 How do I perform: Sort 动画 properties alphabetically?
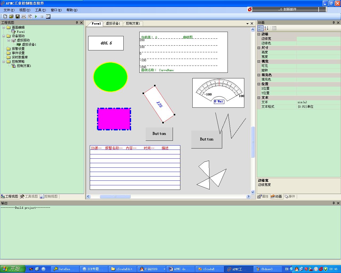(266, 28)
